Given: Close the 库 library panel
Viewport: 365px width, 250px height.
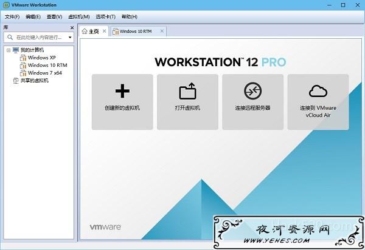Looking at the screenshot, I should click(72, 28).
